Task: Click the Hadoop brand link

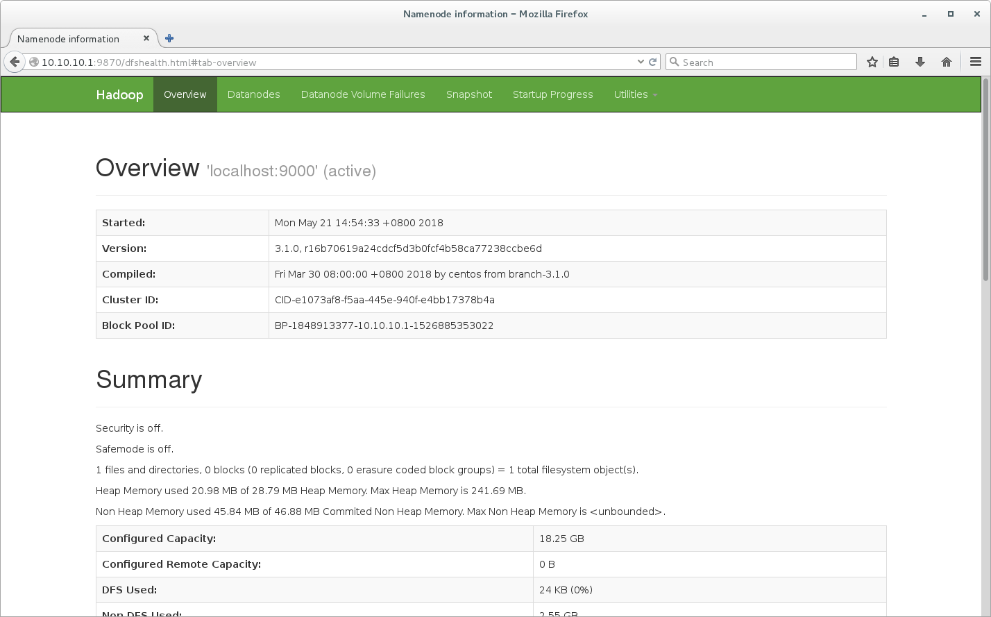Action: (119, 94)
